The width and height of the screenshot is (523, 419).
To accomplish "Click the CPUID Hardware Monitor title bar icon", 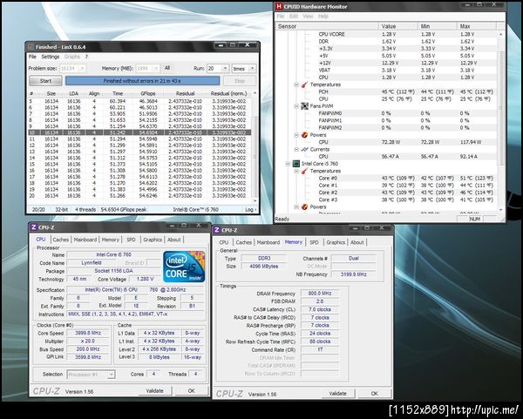I will (279, 6).
